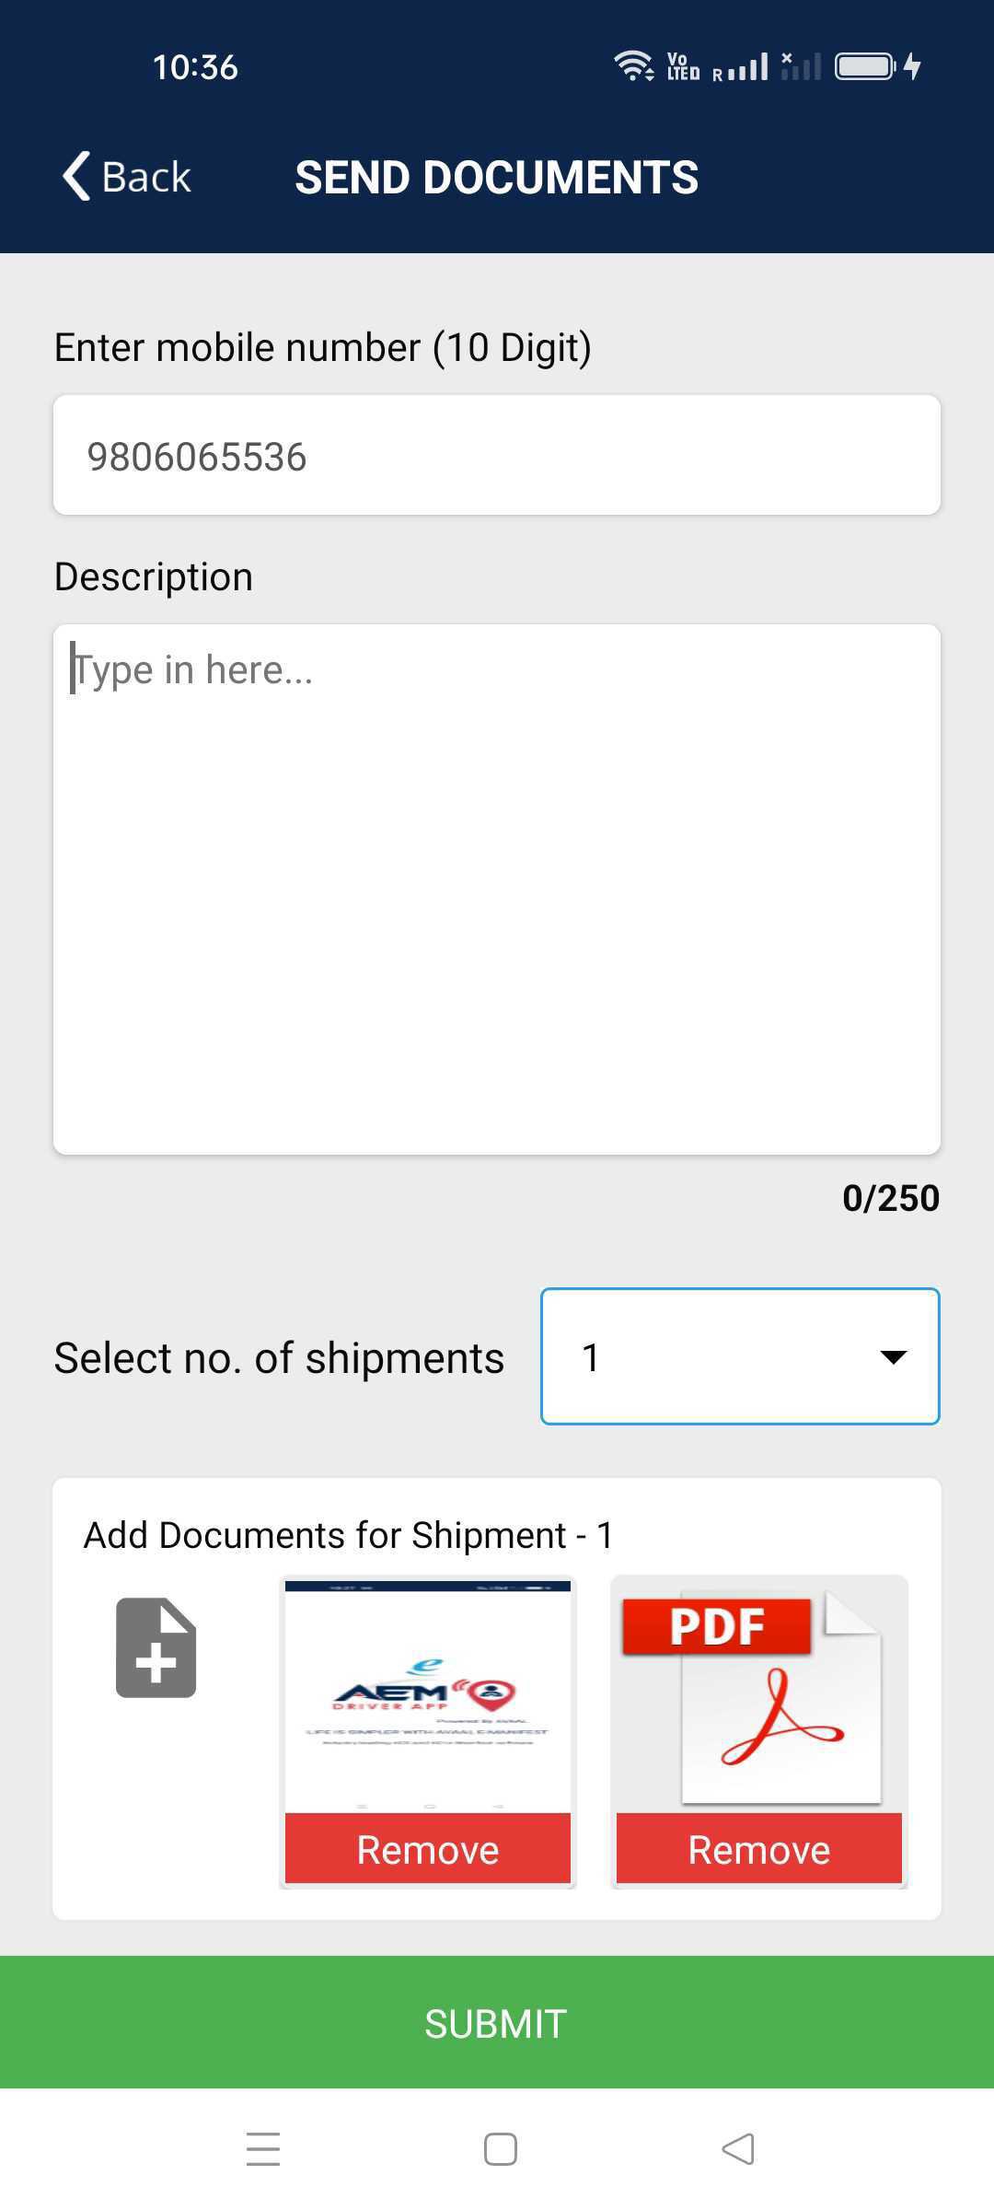Tap the add document plus icon
994x2210 pixels.
(156, 1647)
